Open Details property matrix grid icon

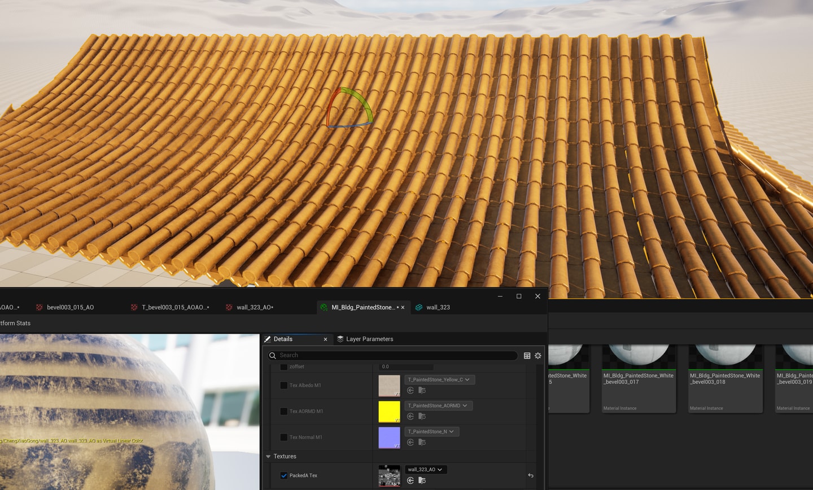tap(527, 356)
